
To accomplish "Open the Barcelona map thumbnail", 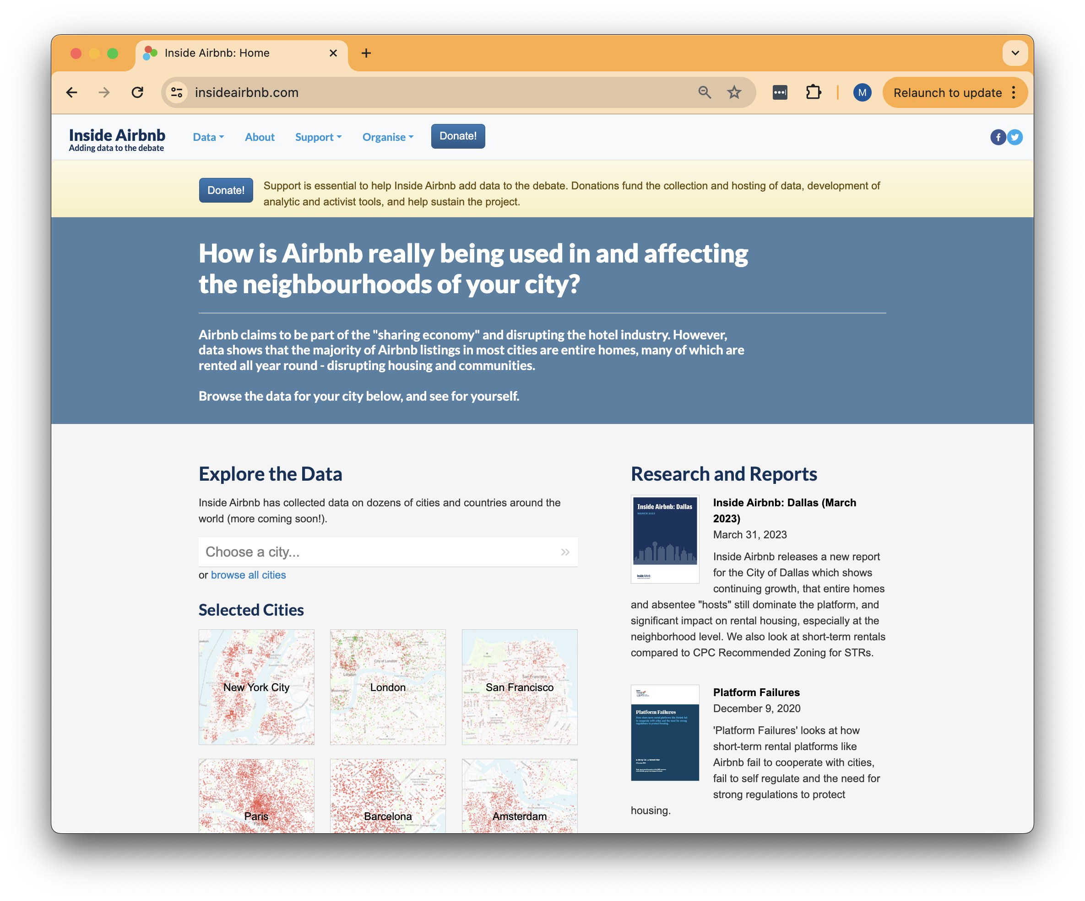I will 387,796.
